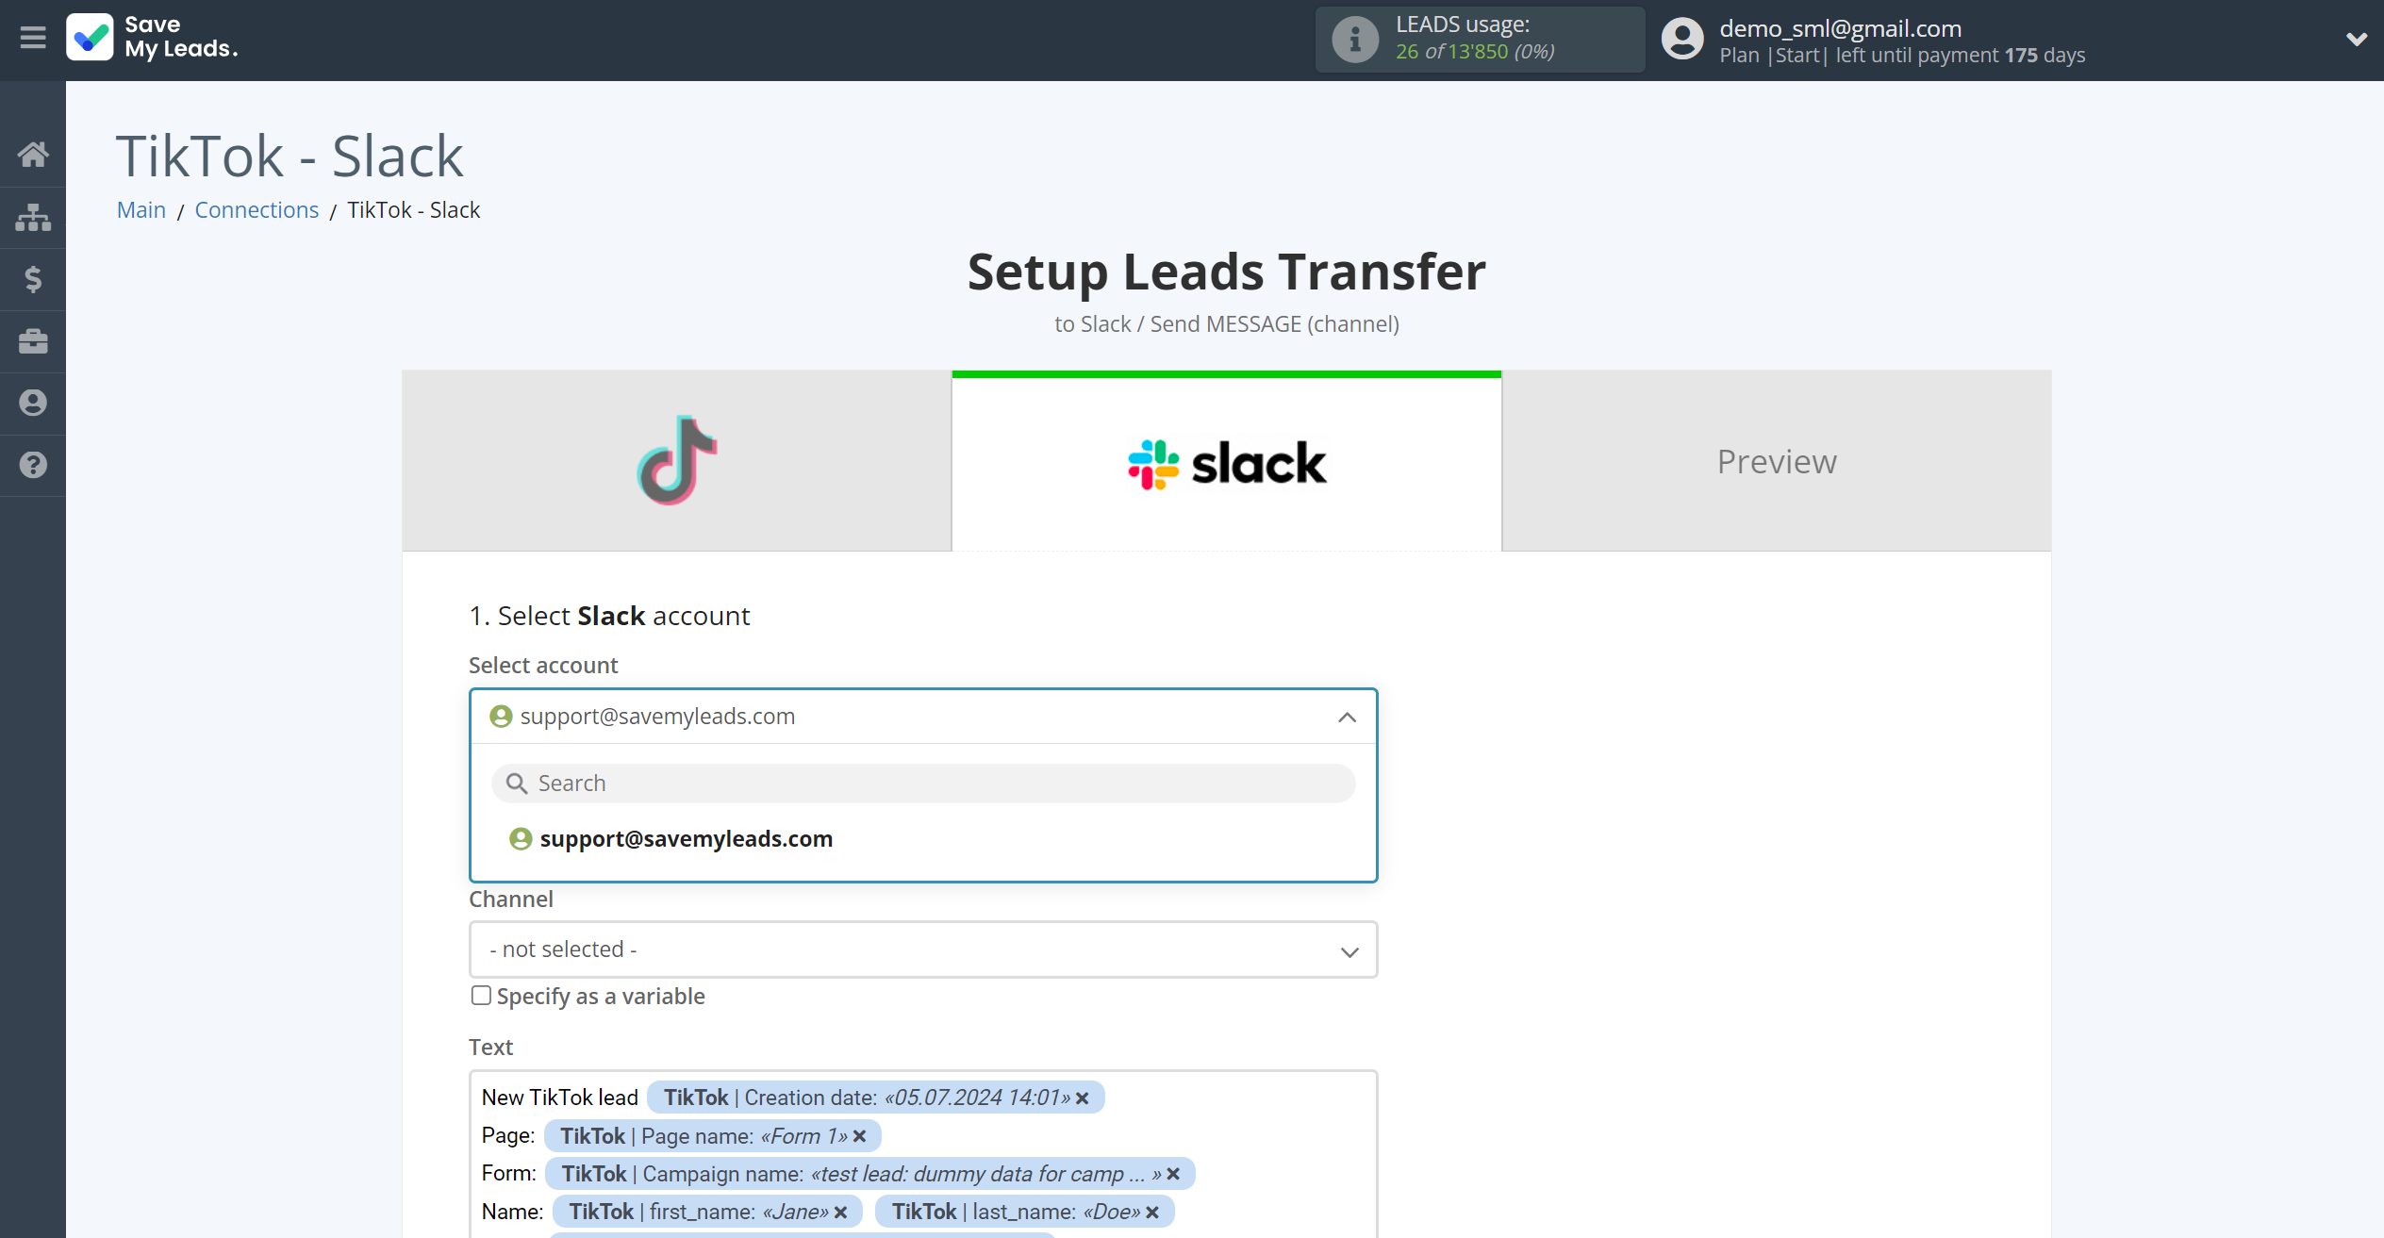Viewport: 2384px width, 1238px height.
Task: Open the Slack destination tab
Action: coord(1227,460)
